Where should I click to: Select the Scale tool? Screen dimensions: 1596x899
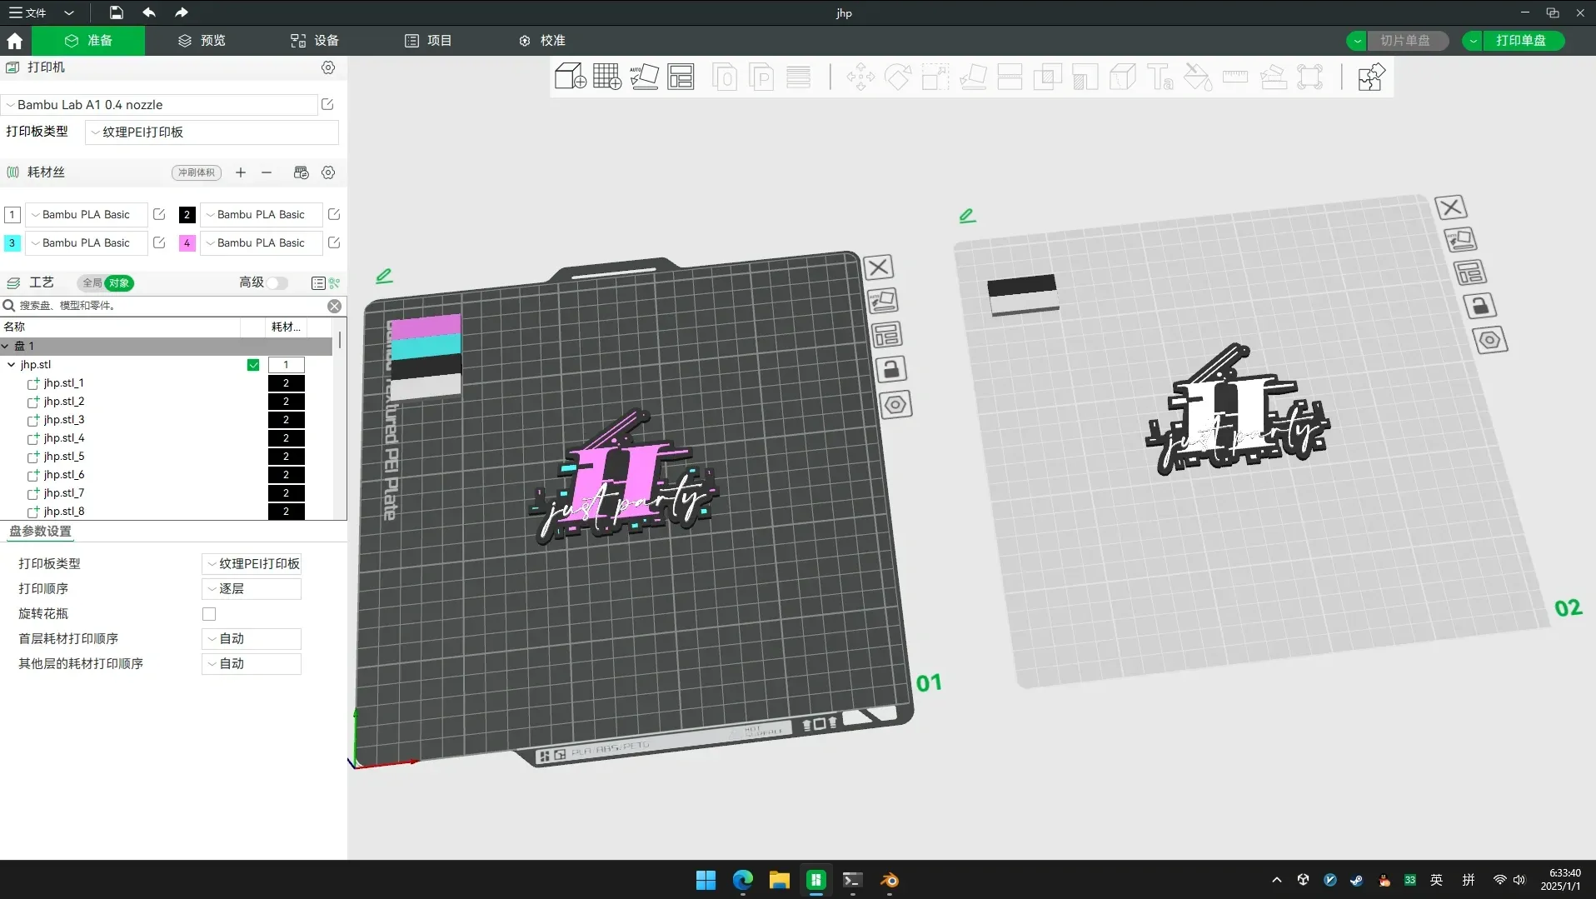tap(935, 77)
